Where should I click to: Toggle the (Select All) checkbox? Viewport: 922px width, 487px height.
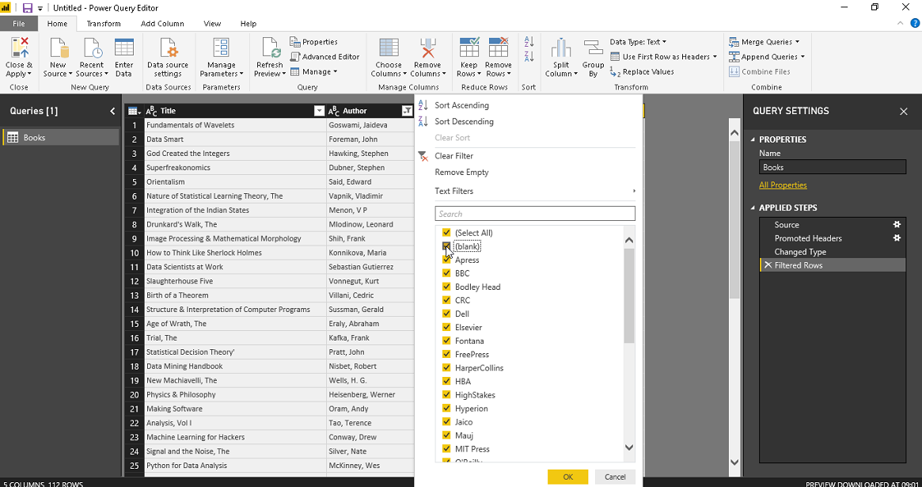446,232
